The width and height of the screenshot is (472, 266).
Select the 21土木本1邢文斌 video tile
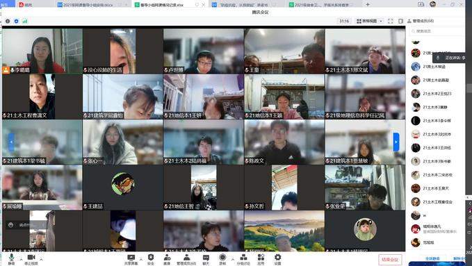tap(365, 51)
